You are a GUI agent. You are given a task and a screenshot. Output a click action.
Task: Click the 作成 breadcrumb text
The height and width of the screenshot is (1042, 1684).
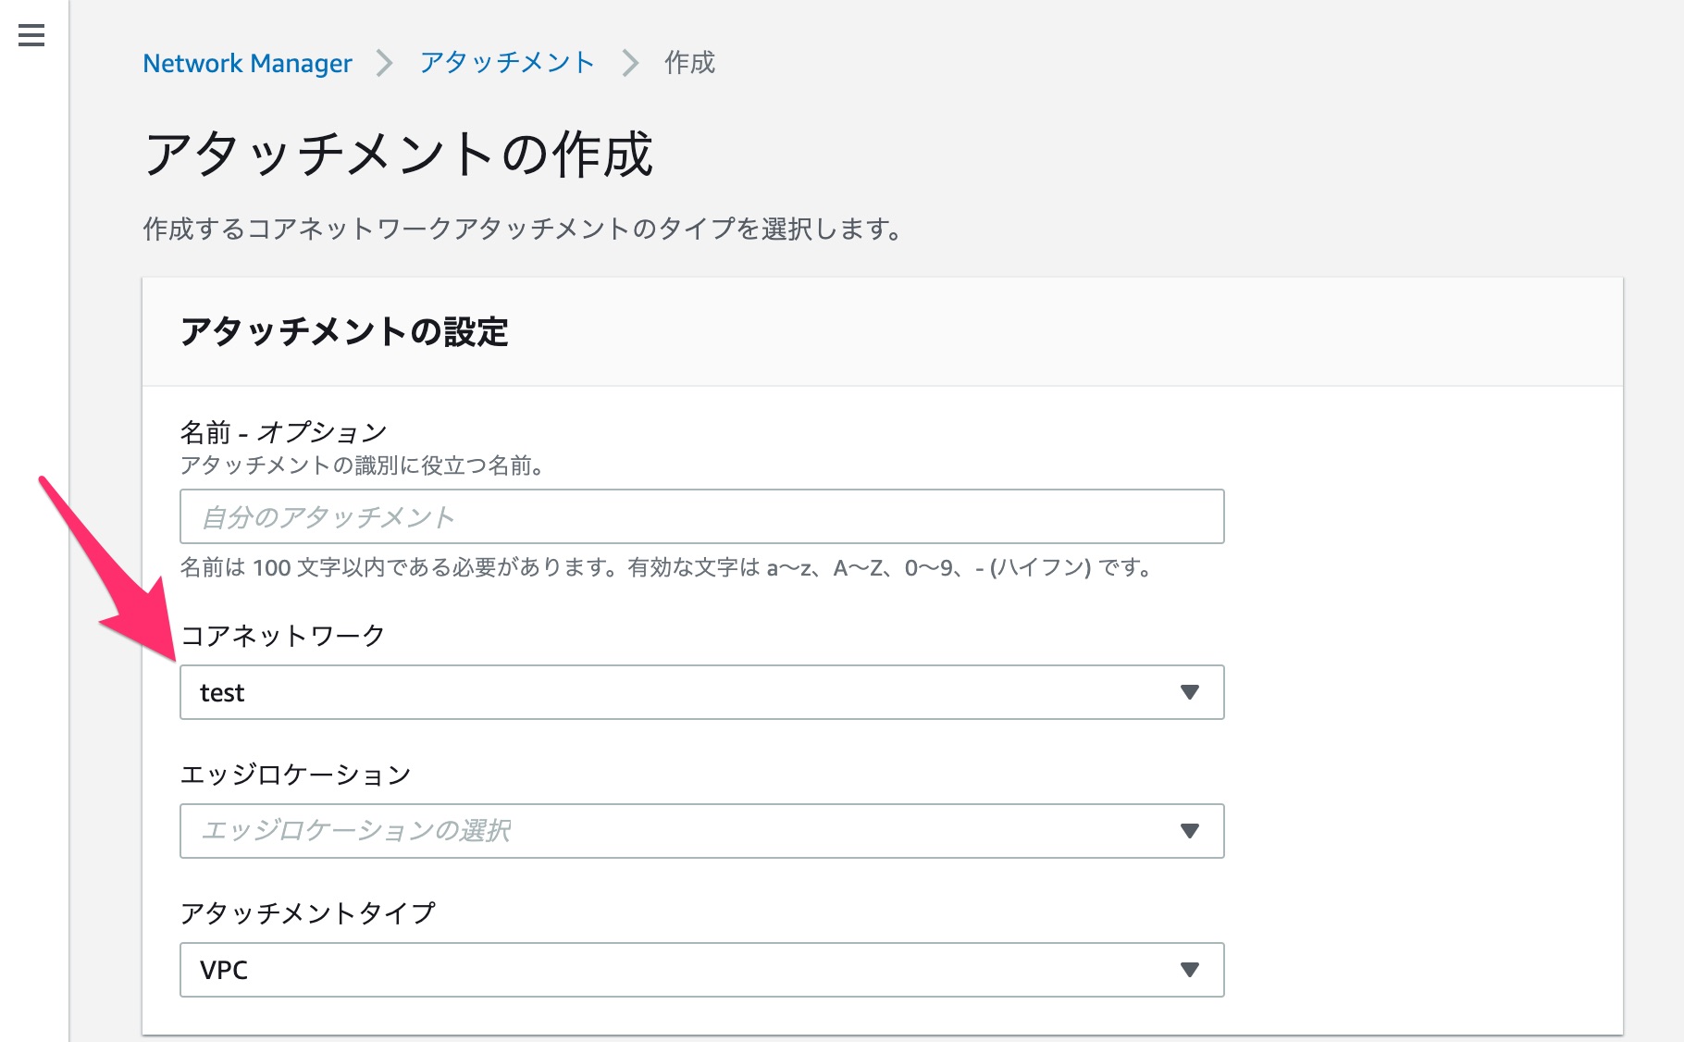pos(689,63)
